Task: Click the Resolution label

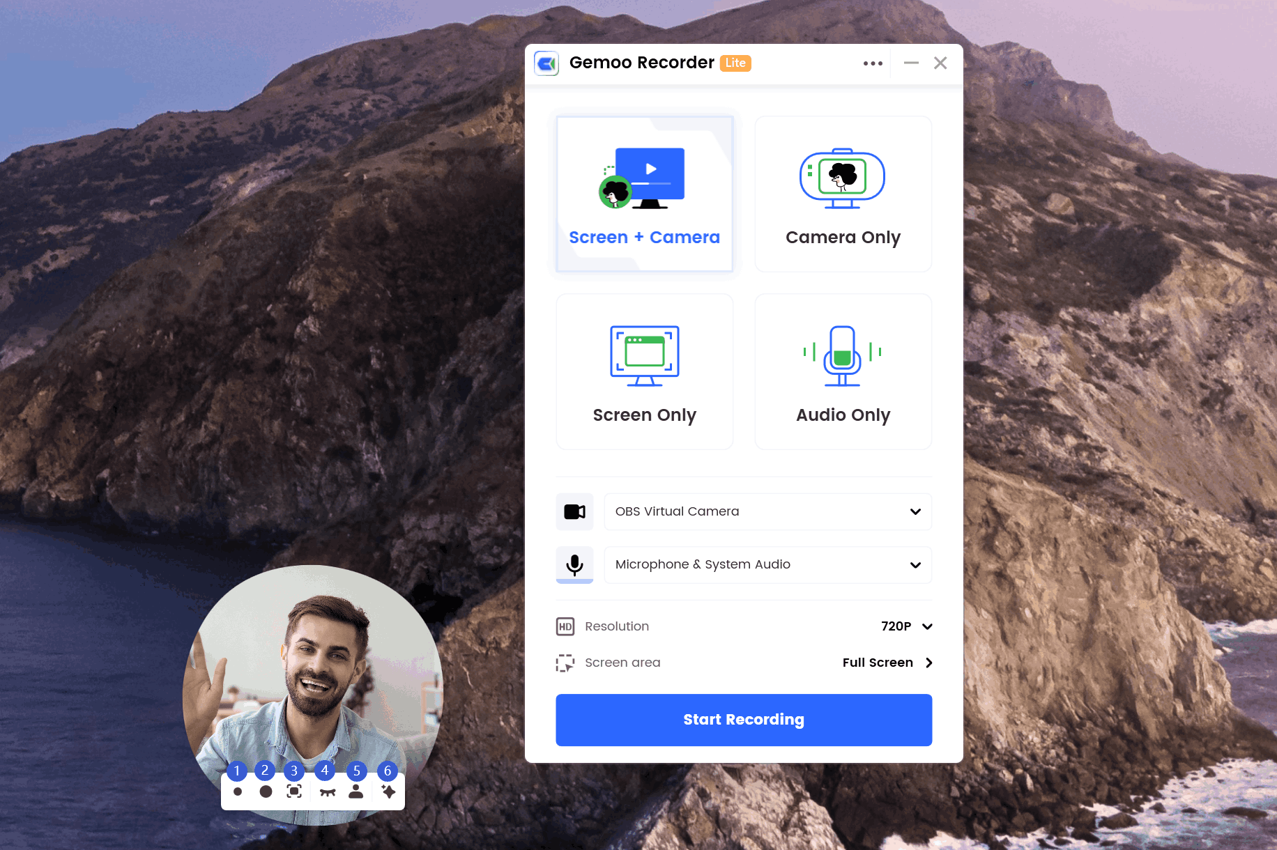Action: (617, 626)
